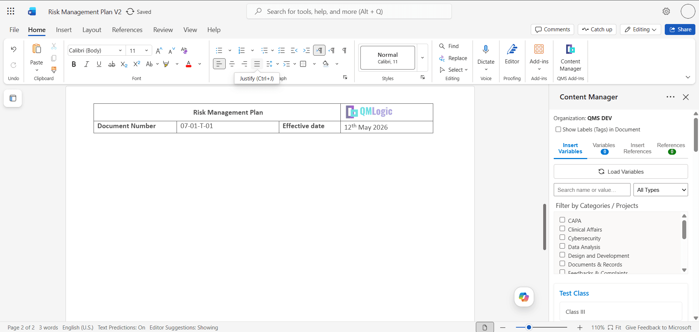The image size is (699, 332).
Task: Expand the Paste options arrow
Action: click(x=37, y=70)
